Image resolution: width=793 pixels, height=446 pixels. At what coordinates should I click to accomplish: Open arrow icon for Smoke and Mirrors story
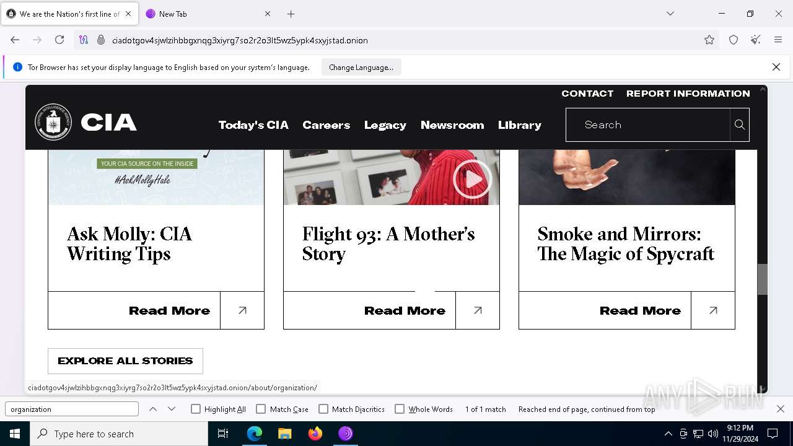(713, 310)
